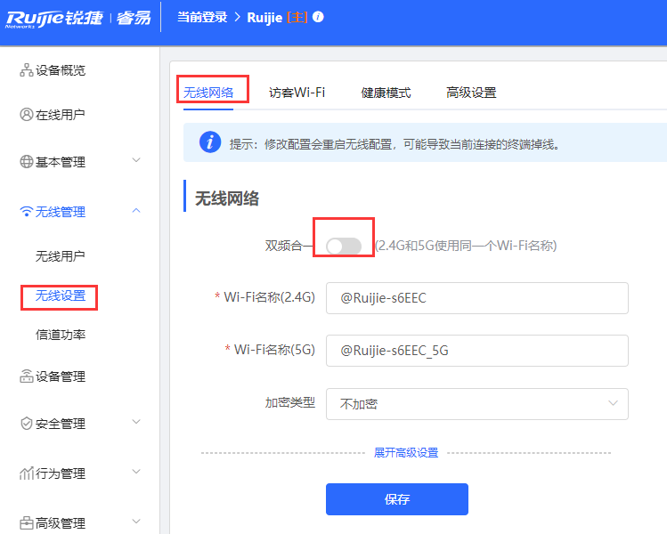Image resolution: width=667 pixels, height=534 pixels.
Task: Open 信道功率 in the sidebar
Action: 61,336
